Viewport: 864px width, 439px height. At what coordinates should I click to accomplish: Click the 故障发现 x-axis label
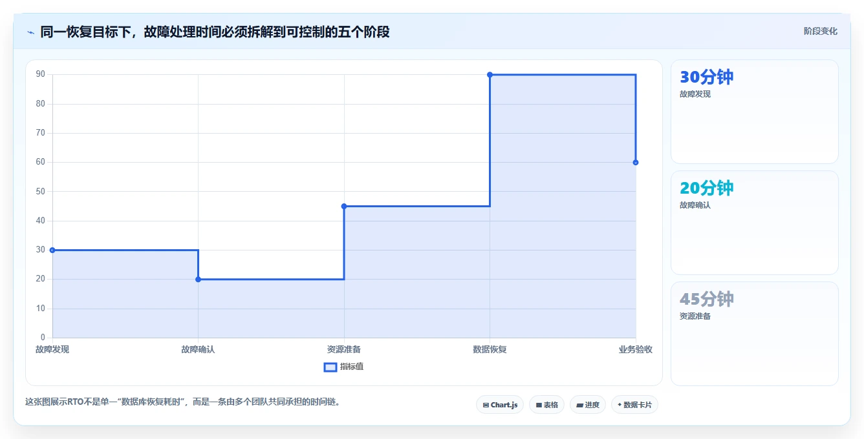pyautogui.click(x=52, y=349)
